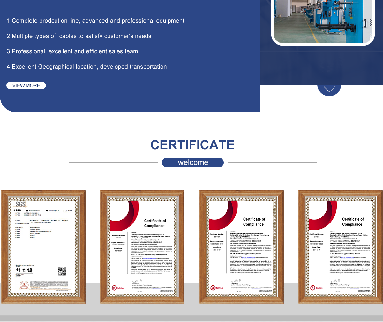This screenshot has height=322, width=383.
Task: Open the SGS test report certificate
Action: 43,246
